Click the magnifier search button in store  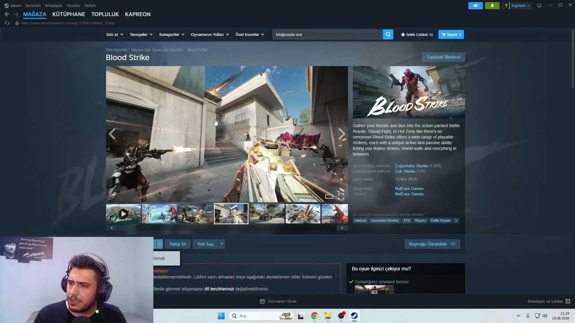pyautogui.click(x=388, y=35)
